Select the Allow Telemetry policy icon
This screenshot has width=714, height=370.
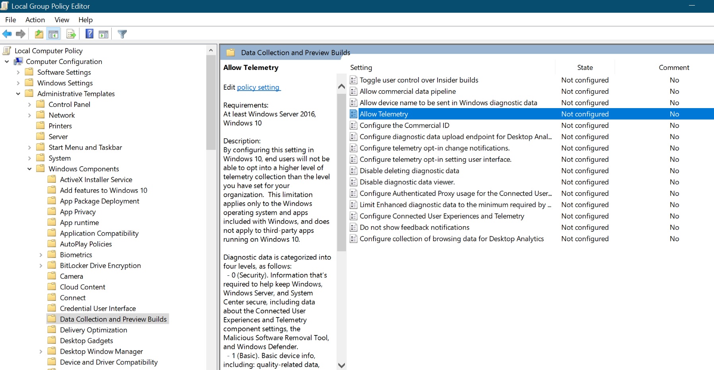pos(354,114)
